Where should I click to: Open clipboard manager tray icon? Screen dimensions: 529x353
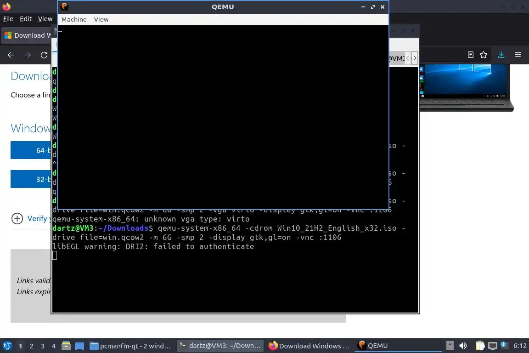480,346
